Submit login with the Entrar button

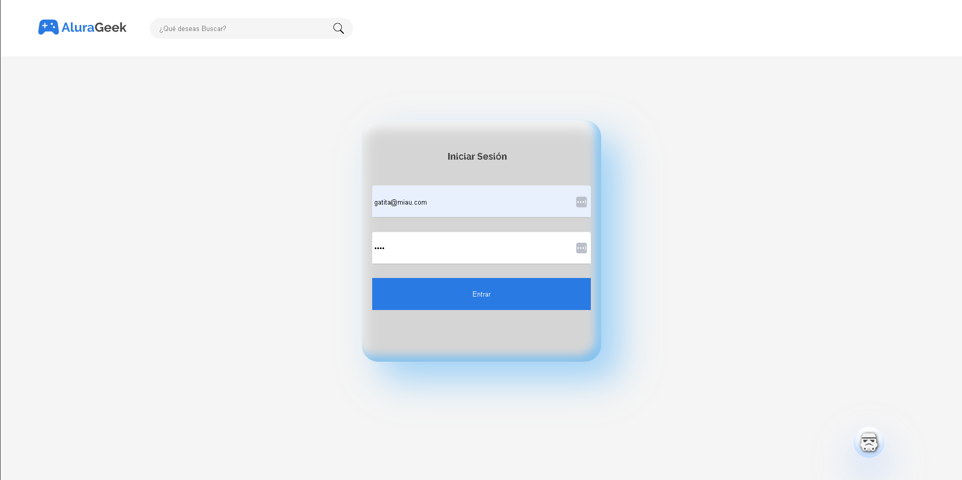click(x=481, y=294)
